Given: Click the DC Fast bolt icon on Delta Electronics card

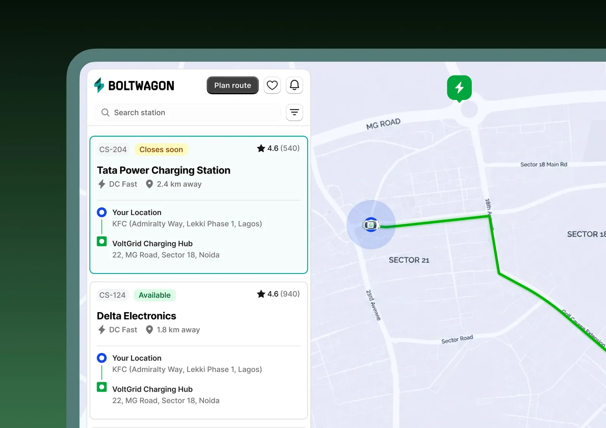Looking at the screenshot, I should point(102,330).
